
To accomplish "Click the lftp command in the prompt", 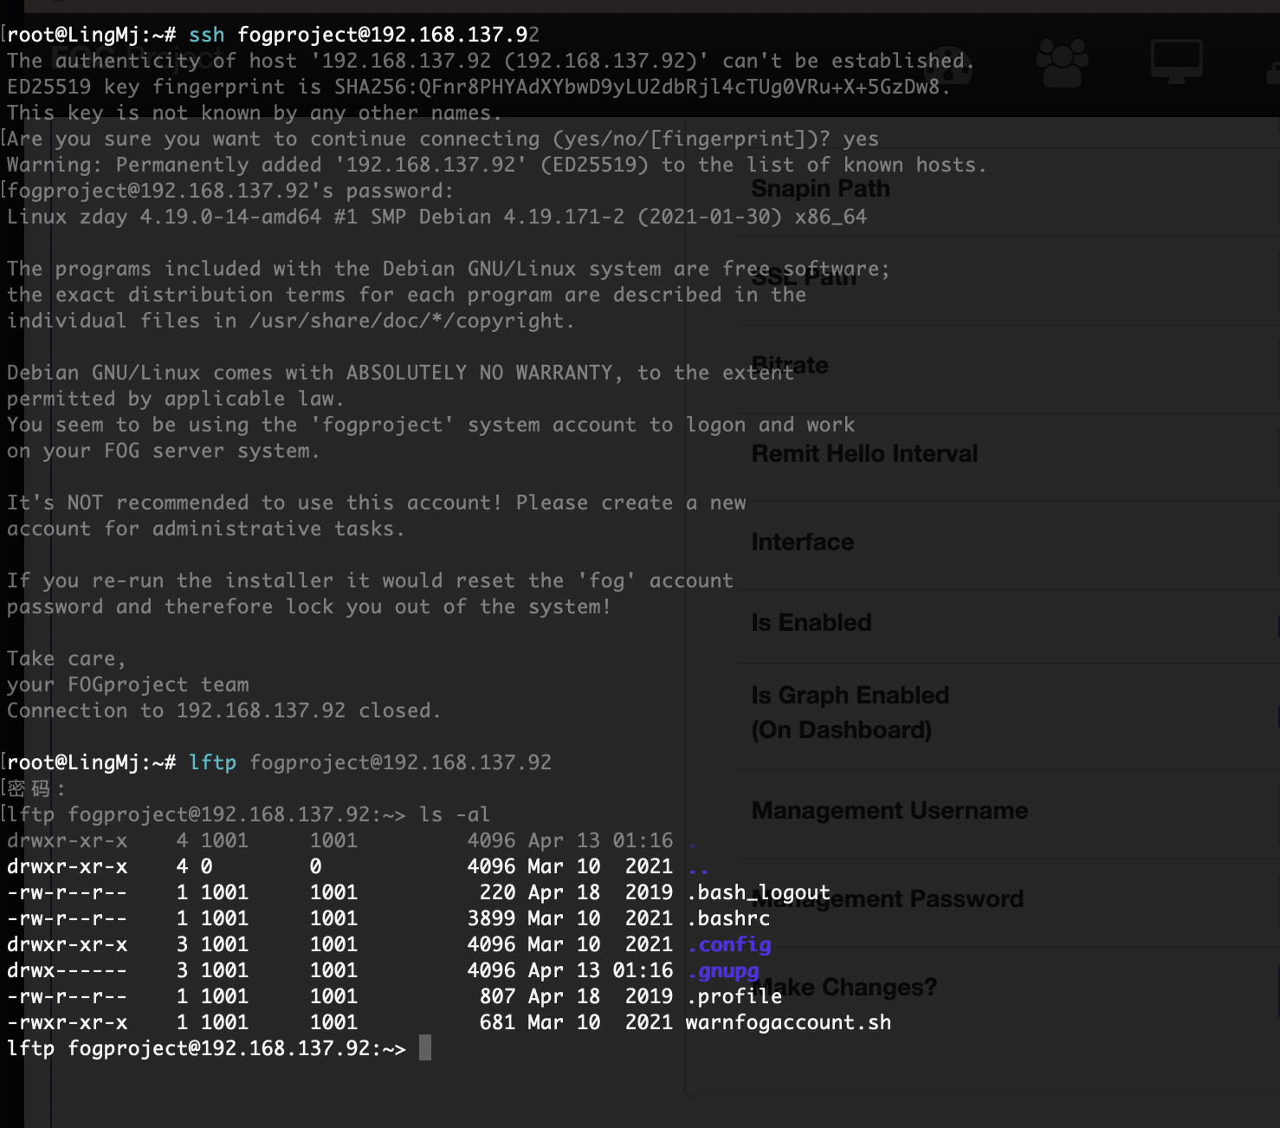I will [x=212, y=762].
